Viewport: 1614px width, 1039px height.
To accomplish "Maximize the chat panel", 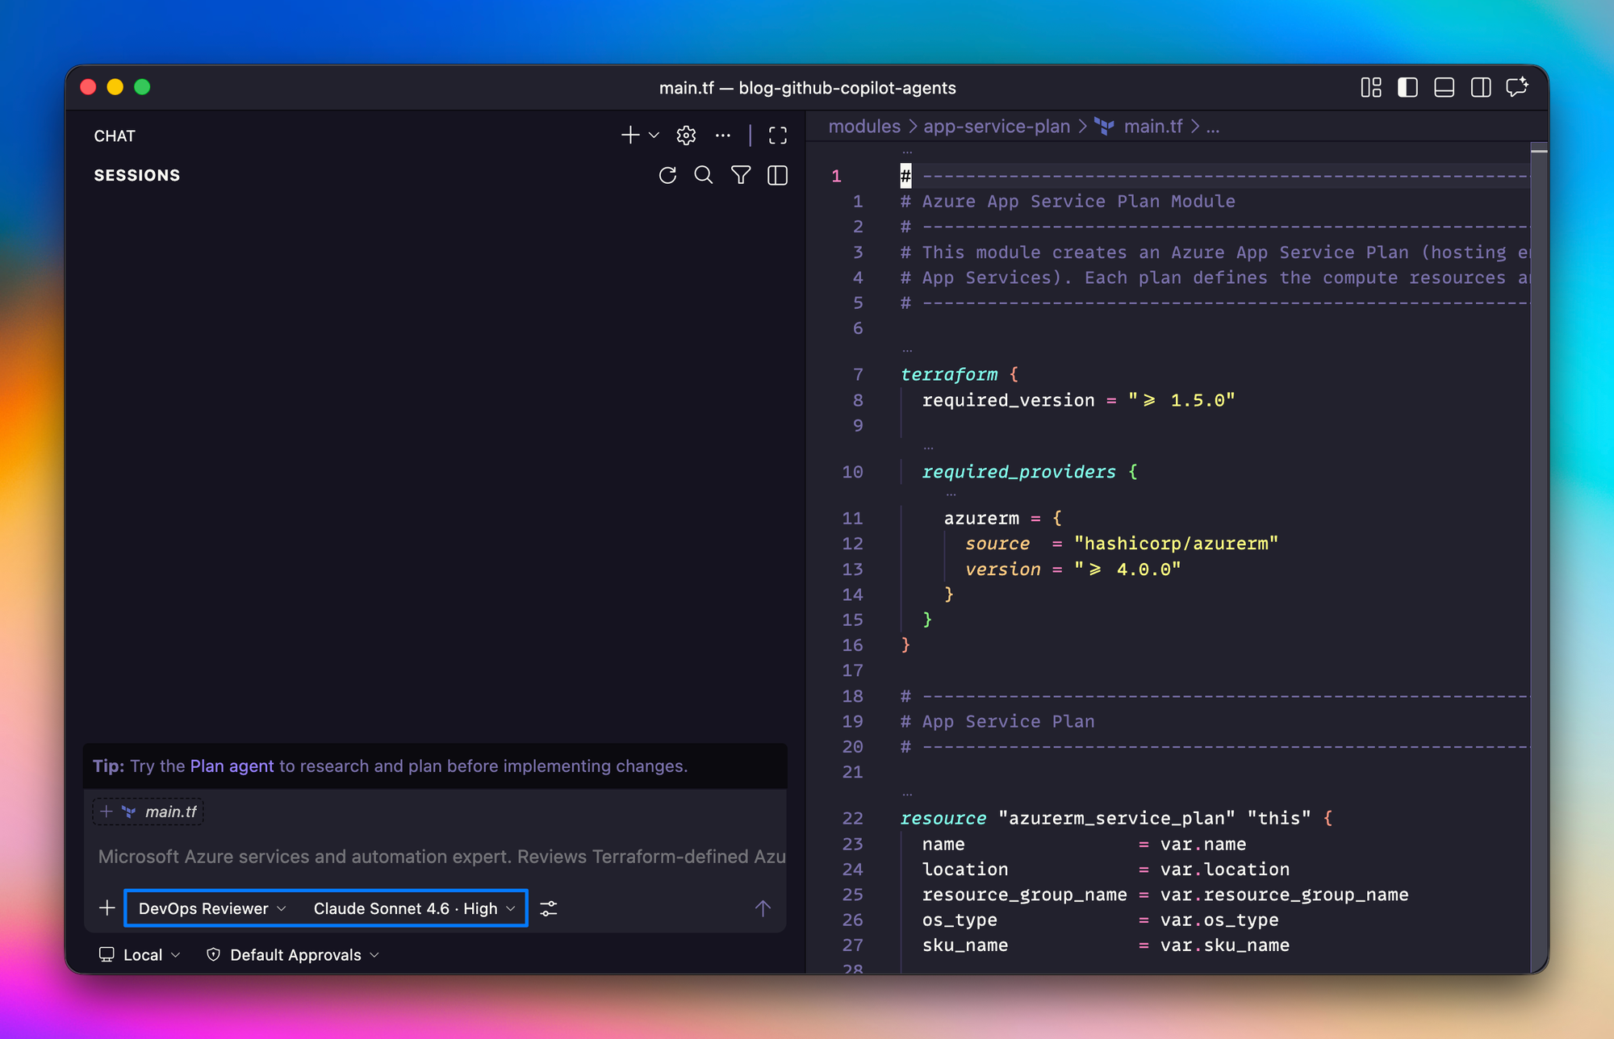I will [778, 136].
